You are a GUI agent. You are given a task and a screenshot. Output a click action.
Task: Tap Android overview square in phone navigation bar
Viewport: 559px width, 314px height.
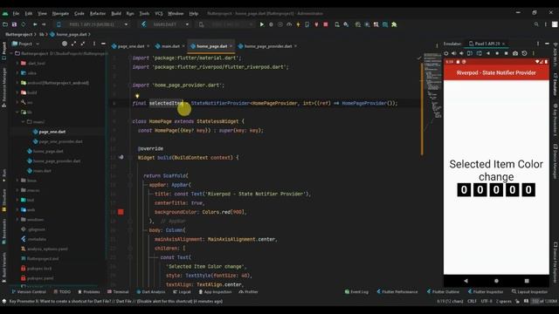527,281
